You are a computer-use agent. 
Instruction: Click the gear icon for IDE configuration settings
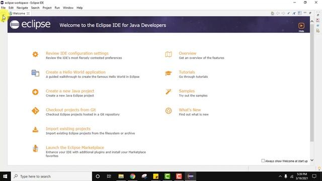click(35, 54)
